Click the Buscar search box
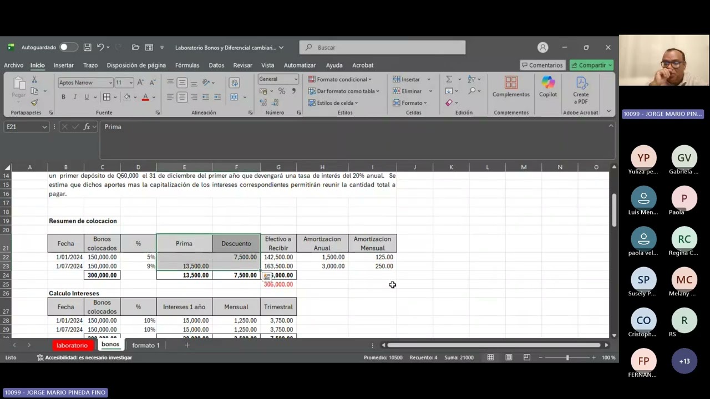Screen dimensions: 710x399 pos(382,48)
